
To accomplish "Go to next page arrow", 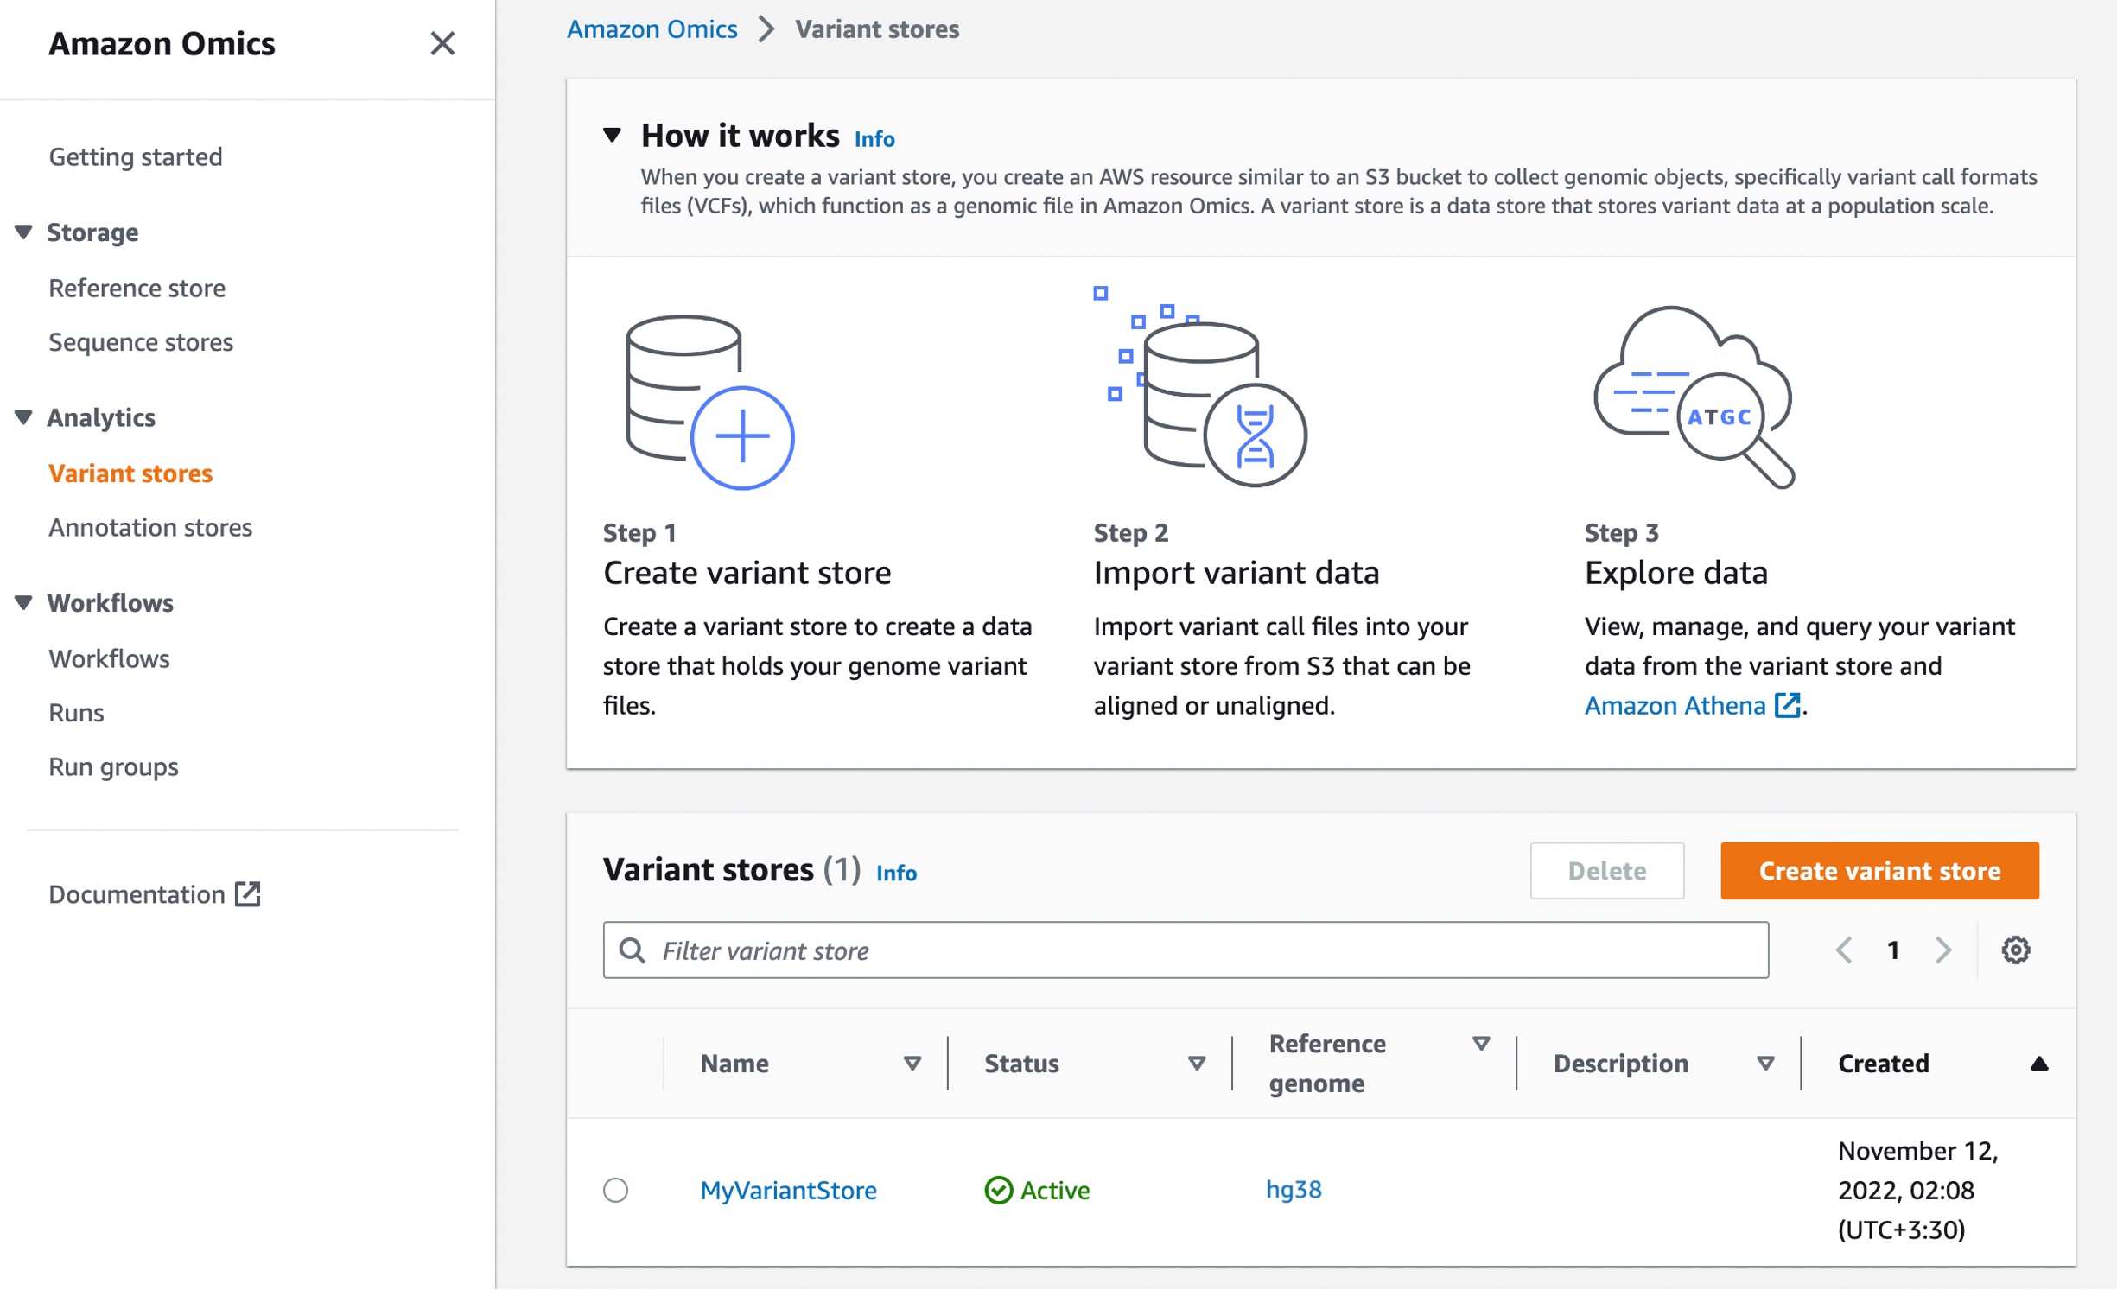I will coord(1943,950).
